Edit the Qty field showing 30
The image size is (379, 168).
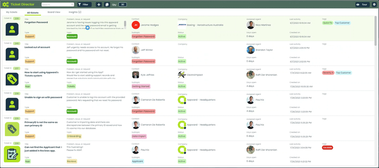(123, 5)
